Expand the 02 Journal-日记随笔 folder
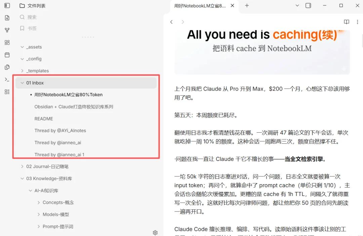This screenshot has width=363, height=236. (x=22, y=166)
